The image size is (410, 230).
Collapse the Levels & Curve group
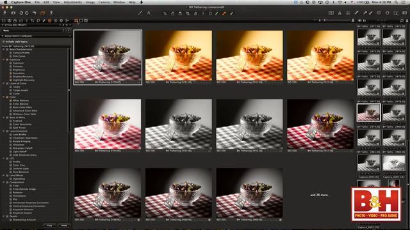(4, 84)
